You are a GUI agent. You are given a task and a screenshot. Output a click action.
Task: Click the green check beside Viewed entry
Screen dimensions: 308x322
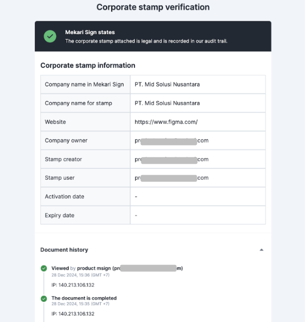44,268
